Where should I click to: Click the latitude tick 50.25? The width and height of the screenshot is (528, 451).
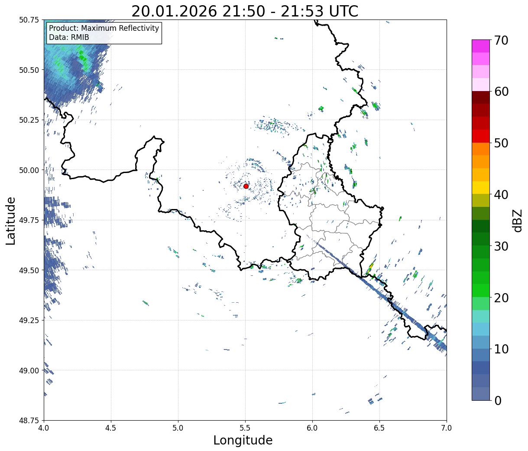point(29,120)
